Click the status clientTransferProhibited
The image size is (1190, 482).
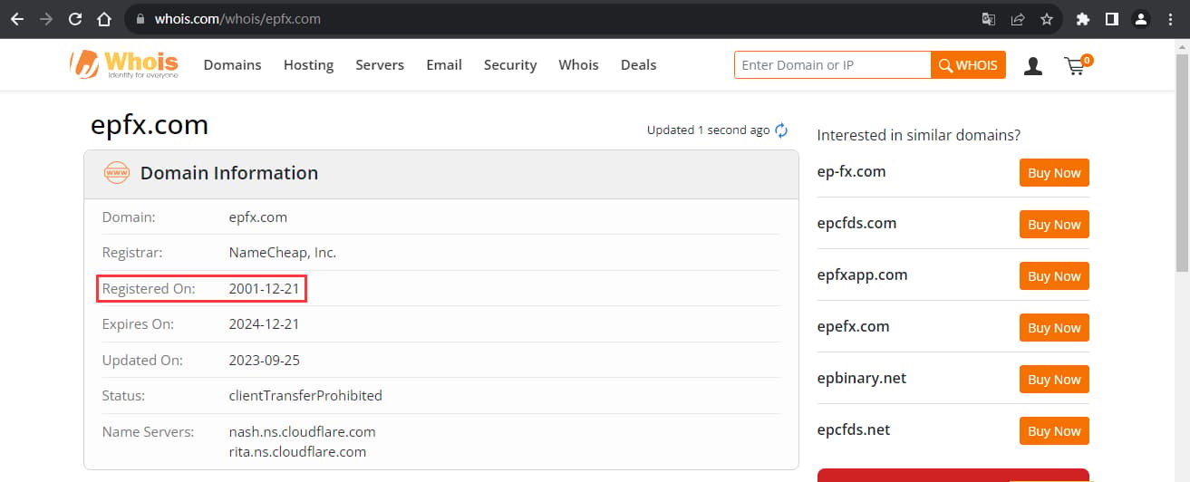[x=305, y=396]
